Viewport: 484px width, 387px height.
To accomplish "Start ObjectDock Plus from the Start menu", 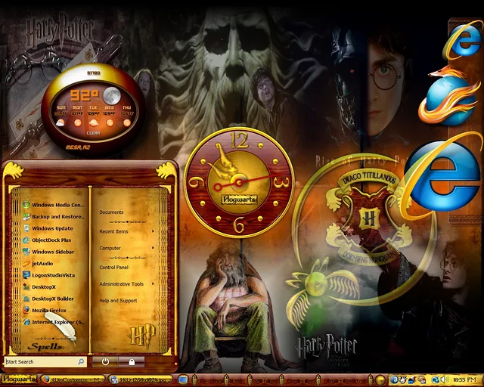I will tap(51, 240).
